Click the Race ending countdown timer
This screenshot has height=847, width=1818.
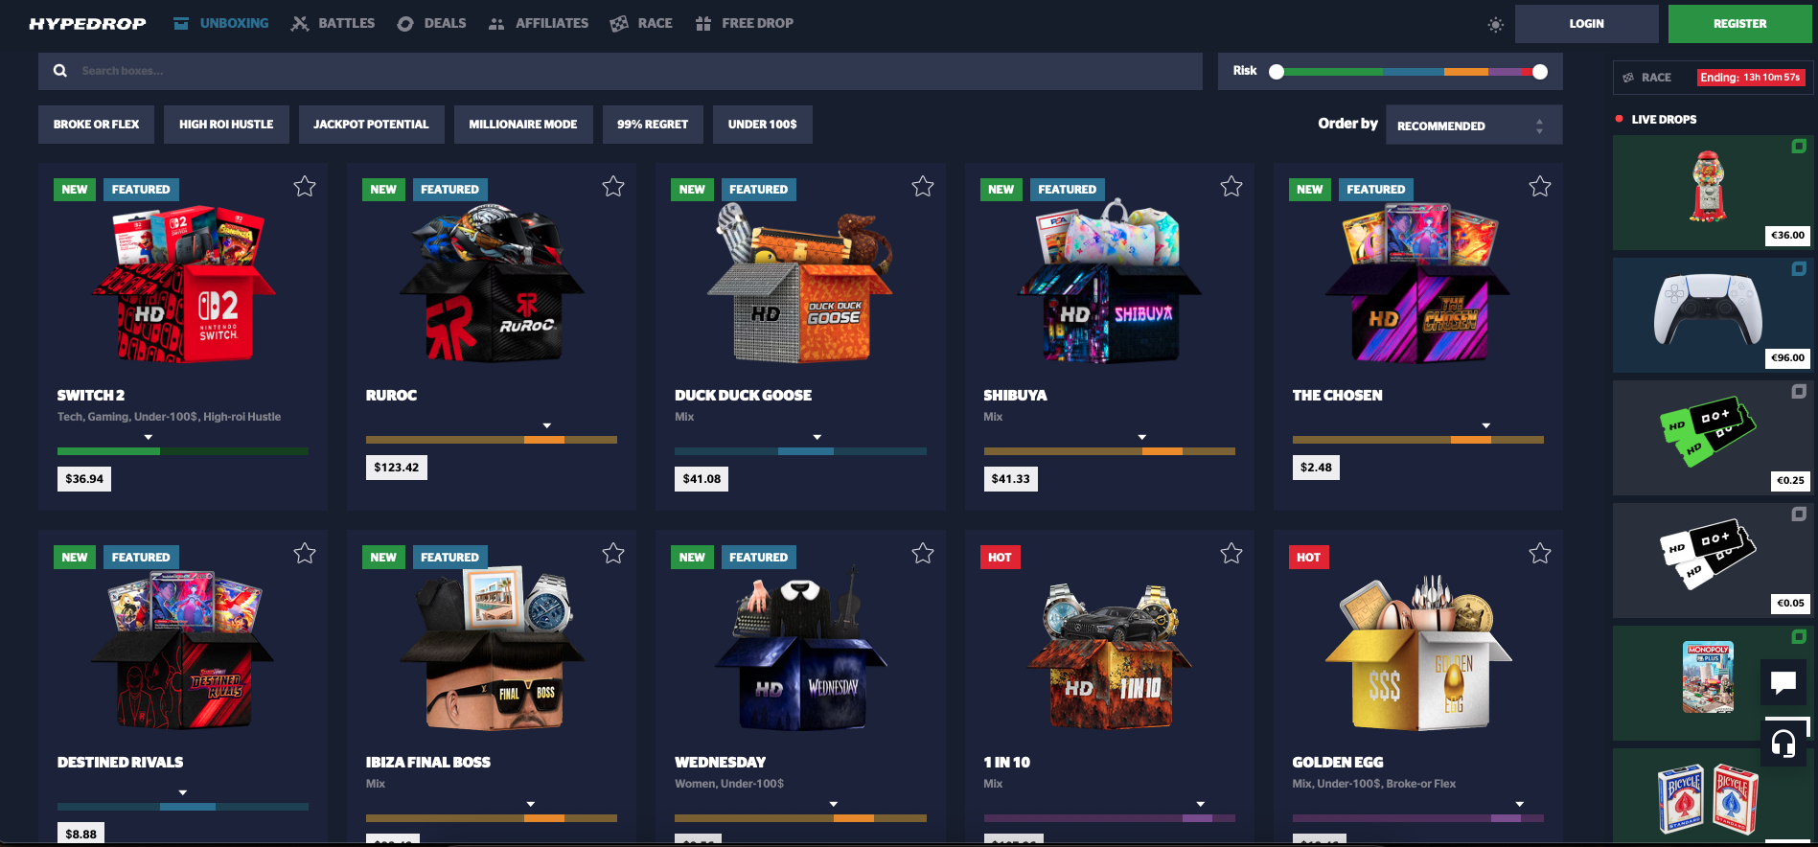click(1751, 78)
